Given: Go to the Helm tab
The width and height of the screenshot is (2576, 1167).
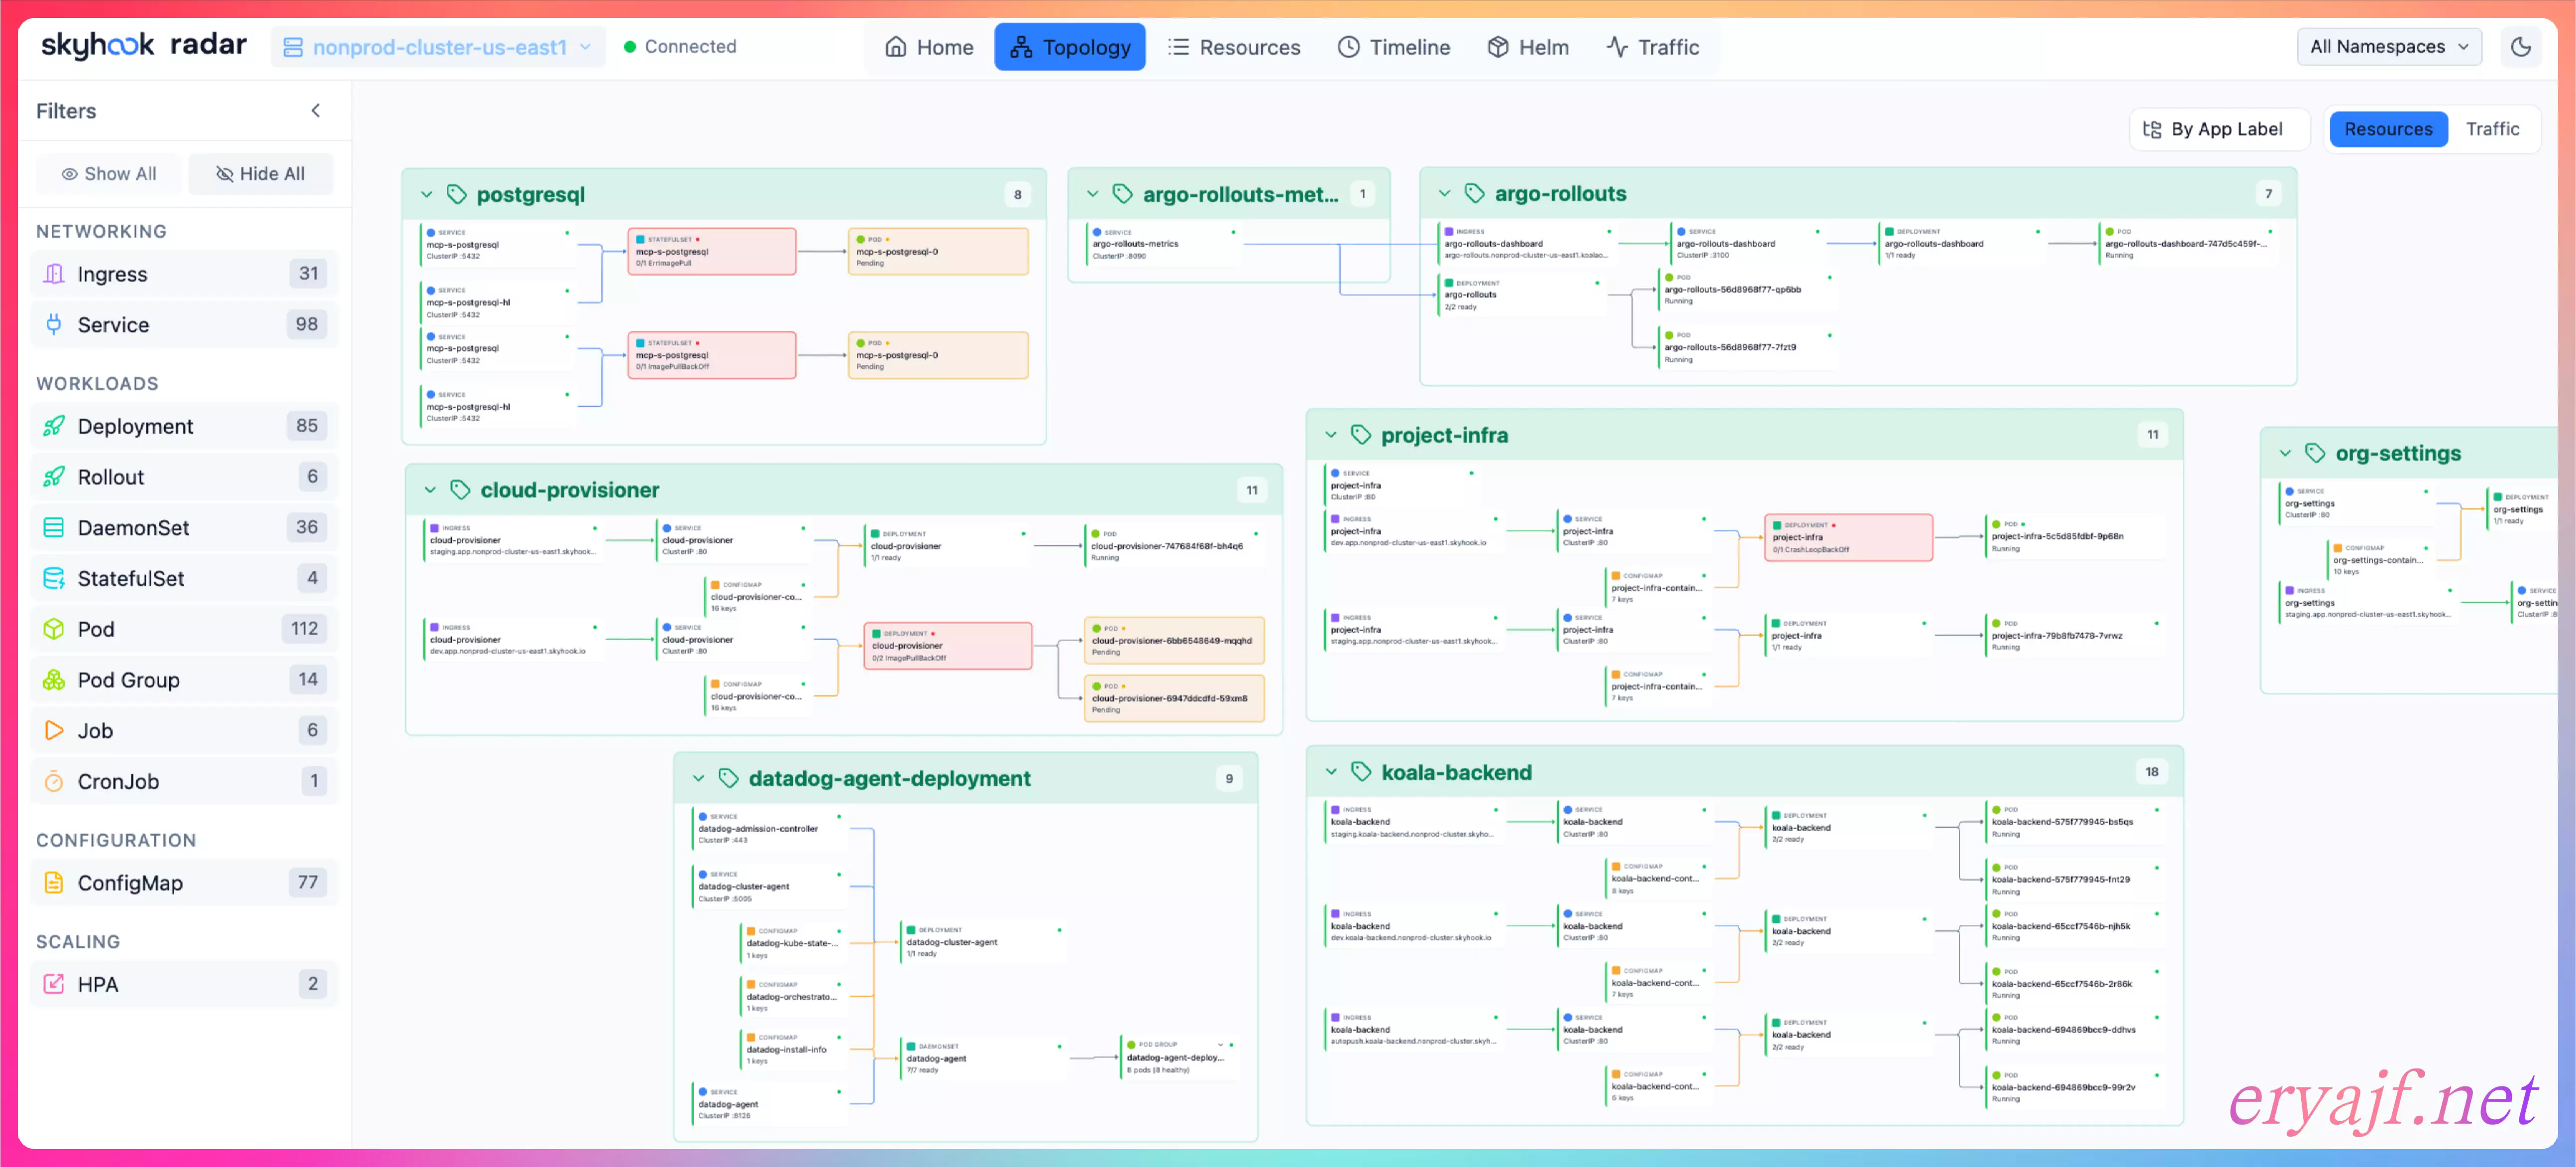Looking at the screenshot, I should (1527, 47).
